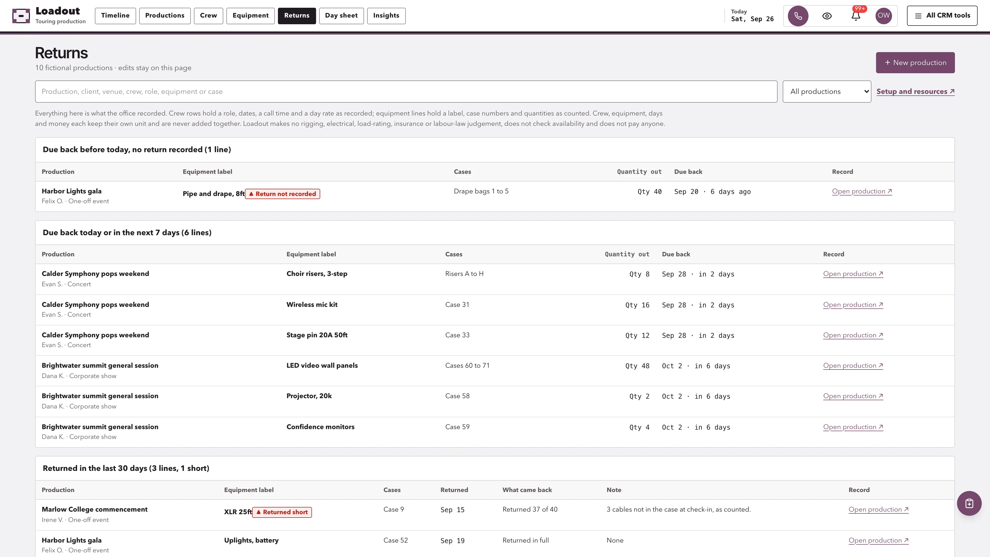The width and height of the screenshot is (990, 557).
Task: Click 'Marlow College commencement' production name
Action: click(x=95, y=509)
